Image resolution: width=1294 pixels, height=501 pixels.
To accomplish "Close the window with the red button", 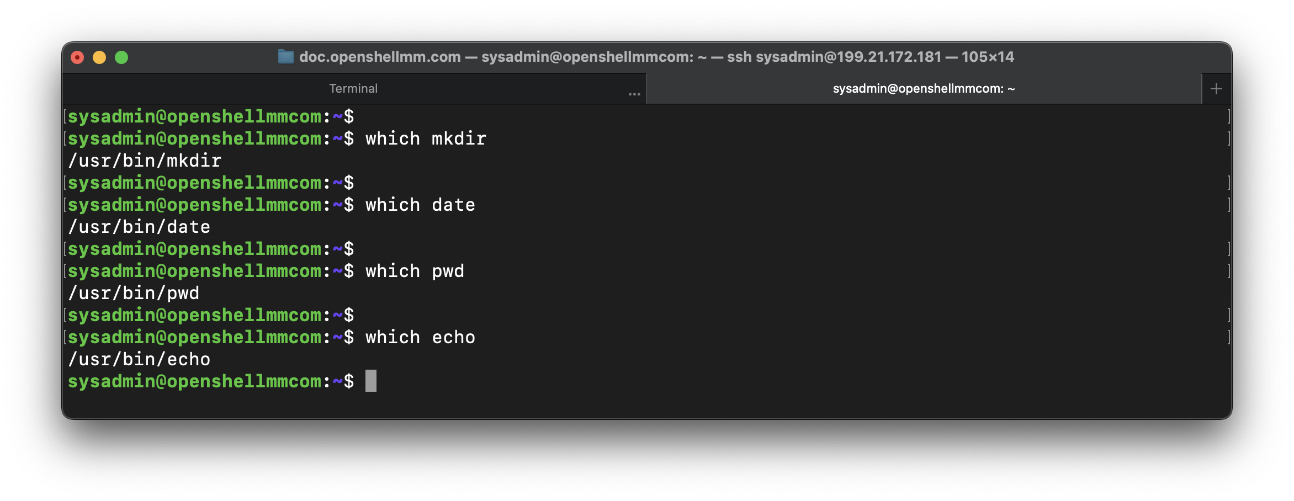I will pyautogui.click(x=77, y=57).
